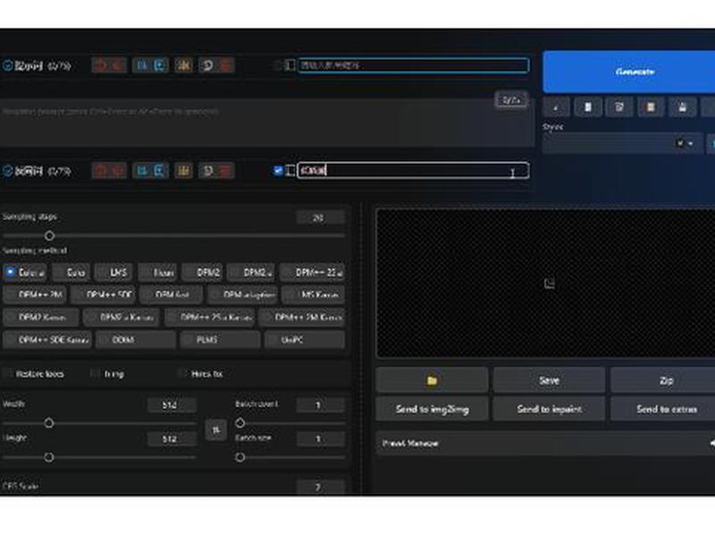Click the Width value field showing 512
The image size is (715, 536).
point(172,405)
